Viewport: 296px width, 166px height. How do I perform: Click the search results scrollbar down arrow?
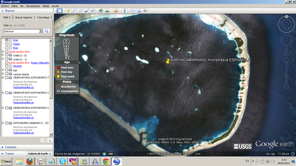tap(51, 135)
